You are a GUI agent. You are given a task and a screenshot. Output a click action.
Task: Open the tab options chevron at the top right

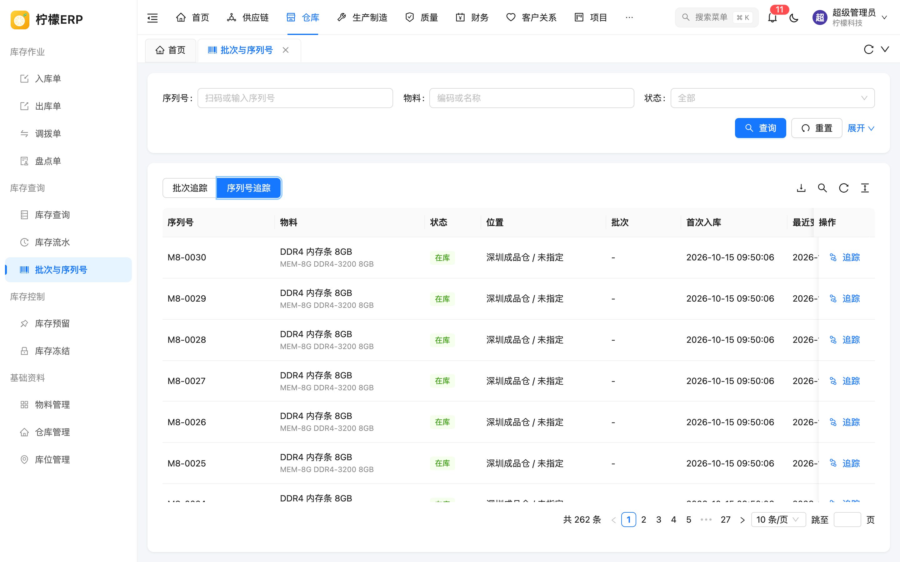pos(885,49)
